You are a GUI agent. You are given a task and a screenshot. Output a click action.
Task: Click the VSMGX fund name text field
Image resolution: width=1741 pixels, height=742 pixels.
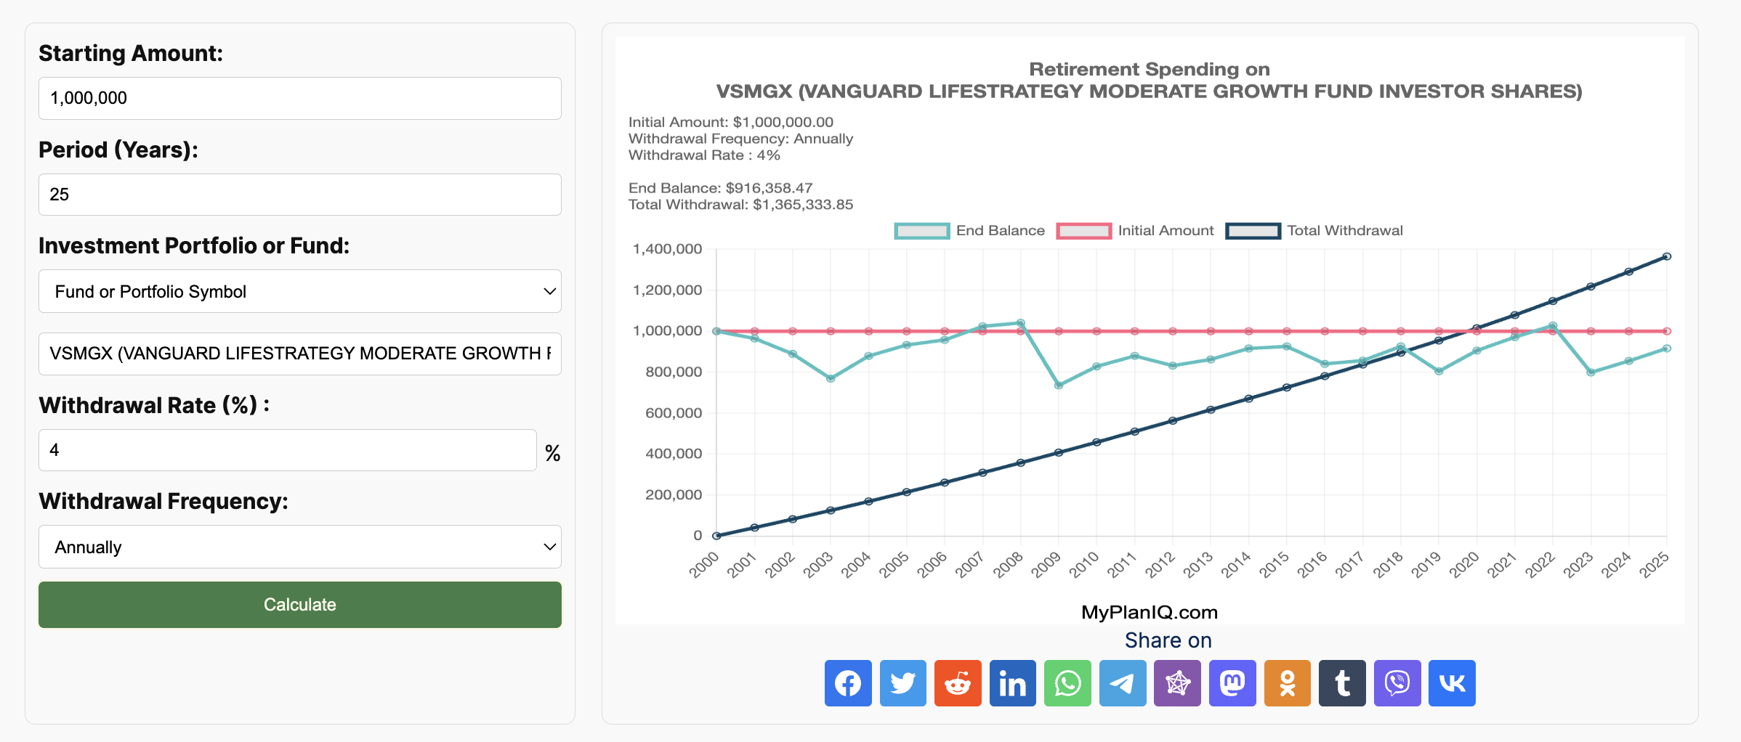click(300, 354)
